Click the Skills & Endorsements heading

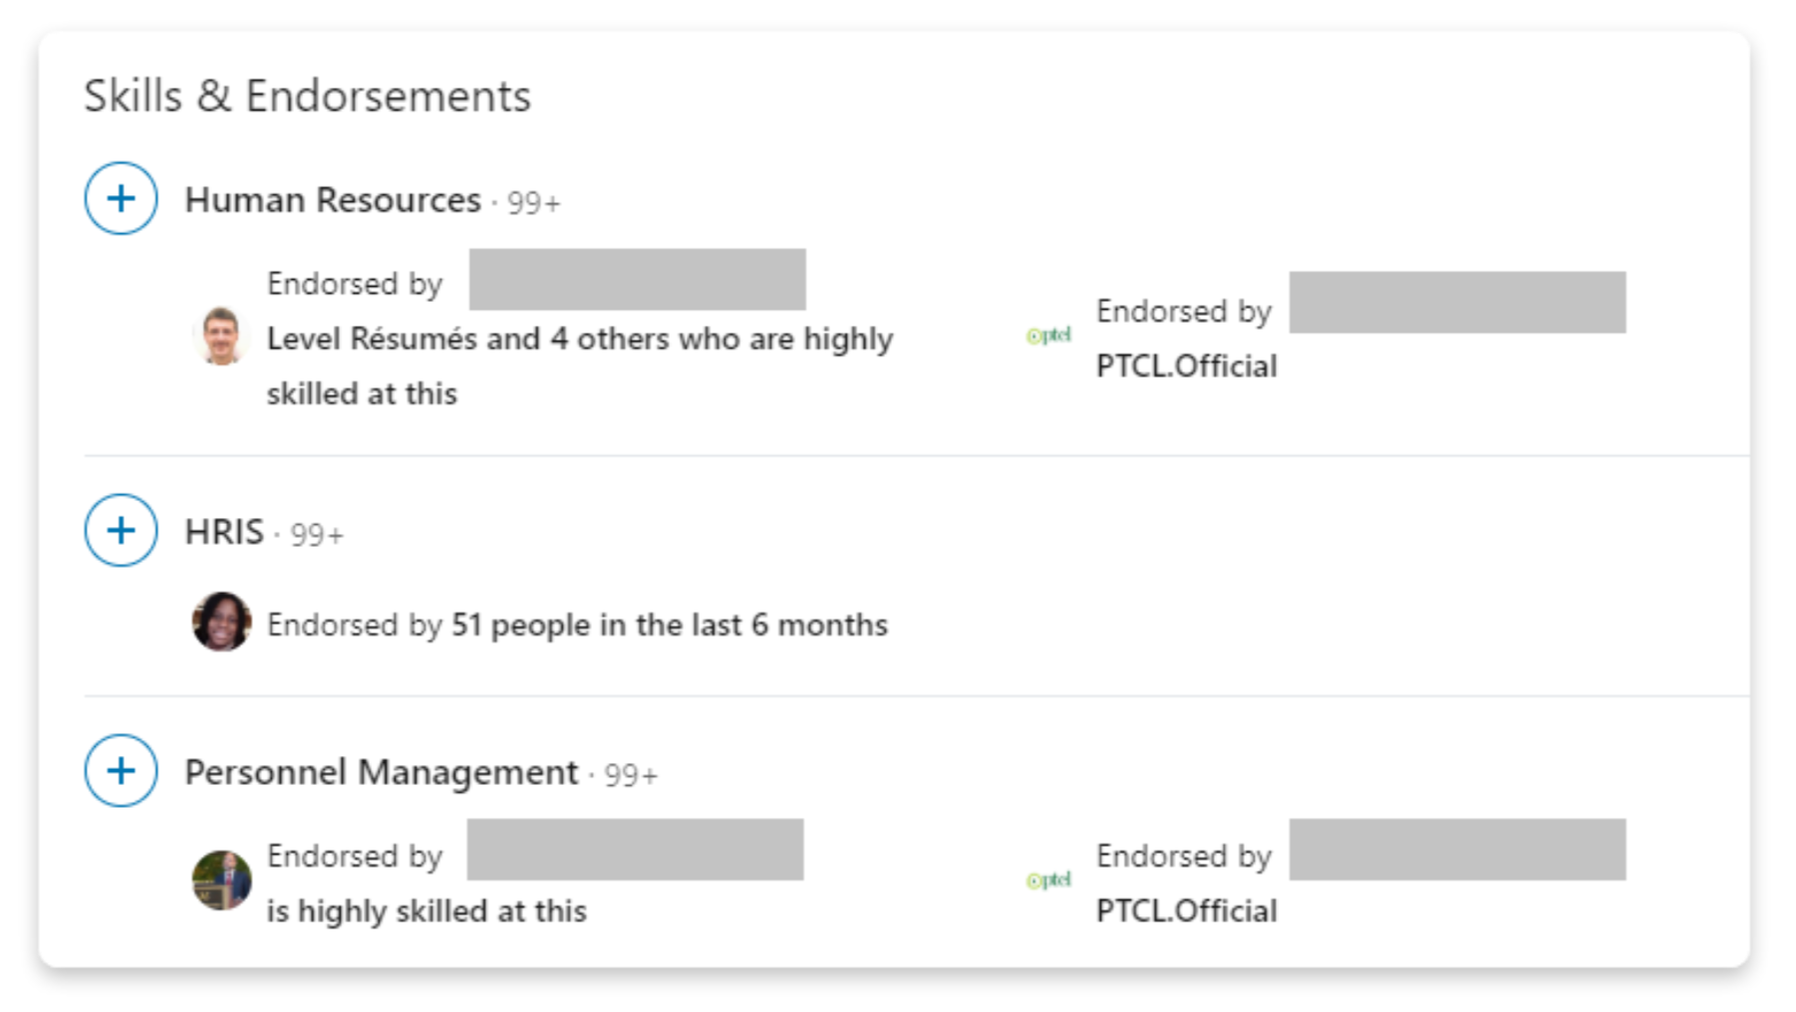coord(307,97)
